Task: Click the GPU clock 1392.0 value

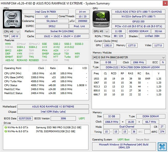Action: (x=108, y=46)
